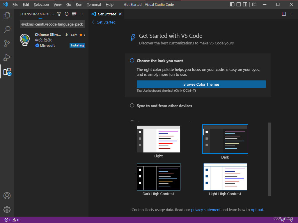The height and width of the screenshot is (223, 298).
Task: Click the Microsoft verified publisher badge
Action: pos(37,46)
